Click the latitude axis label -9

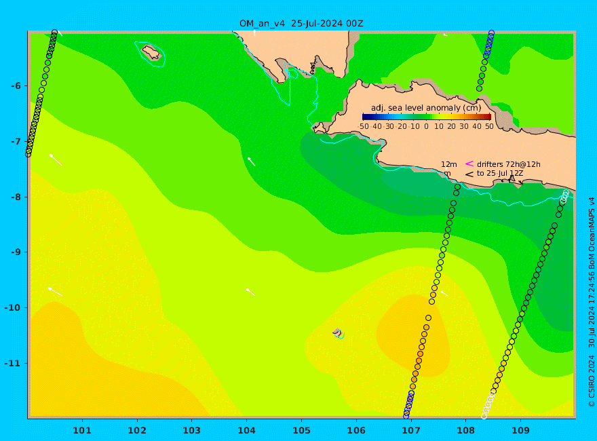[16, 252]
